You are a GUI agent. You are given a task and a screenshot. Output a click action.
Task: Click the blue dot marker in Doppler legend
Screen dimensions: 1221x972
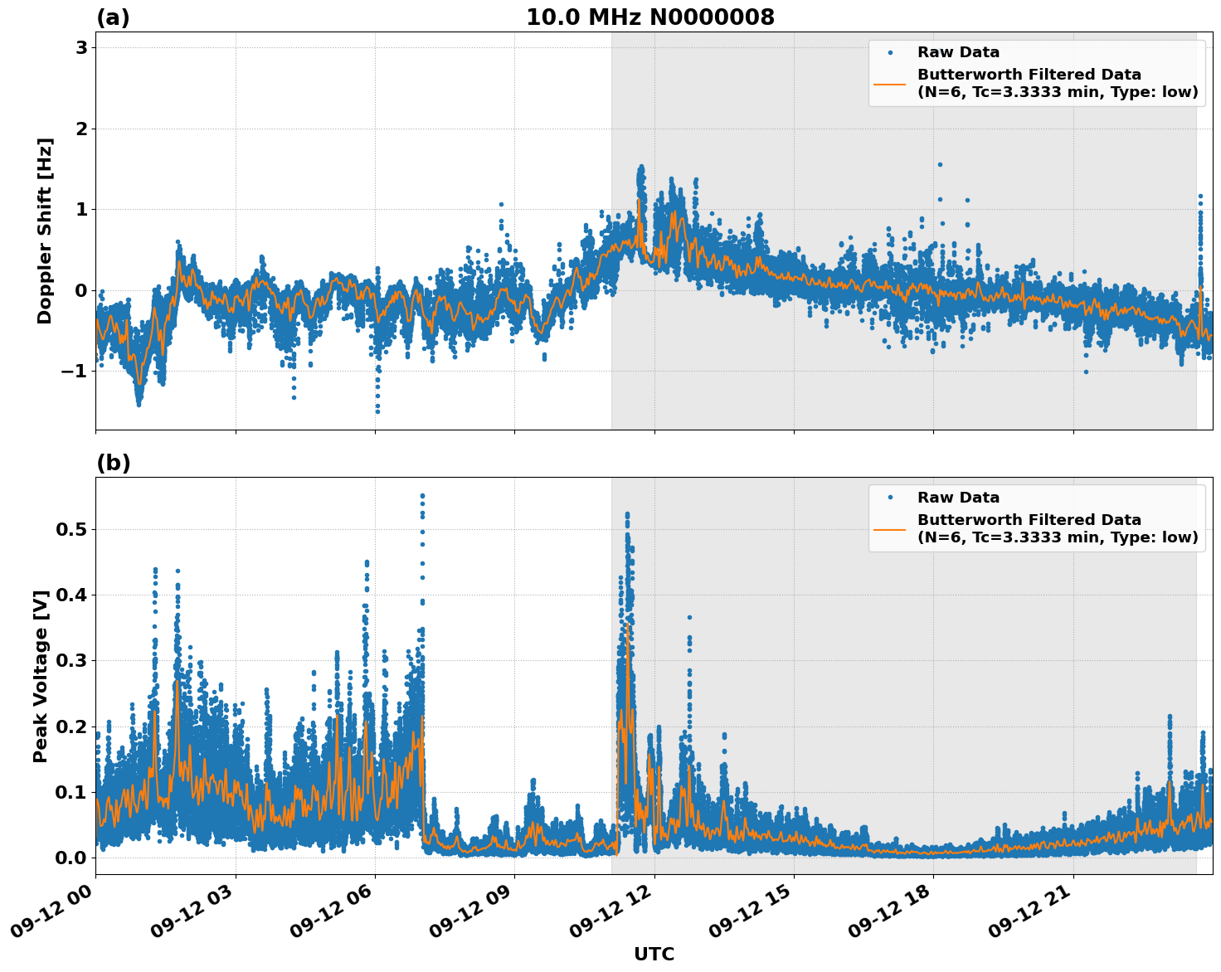click(890, 53)
